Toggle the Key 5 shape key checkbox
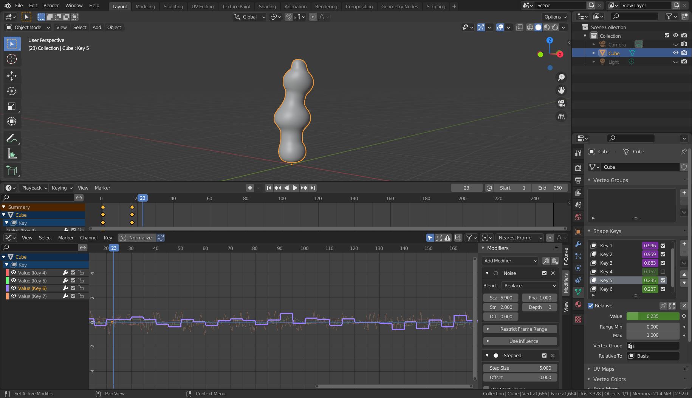The width and height of the screenshot is (692, 398). point(663,280)
